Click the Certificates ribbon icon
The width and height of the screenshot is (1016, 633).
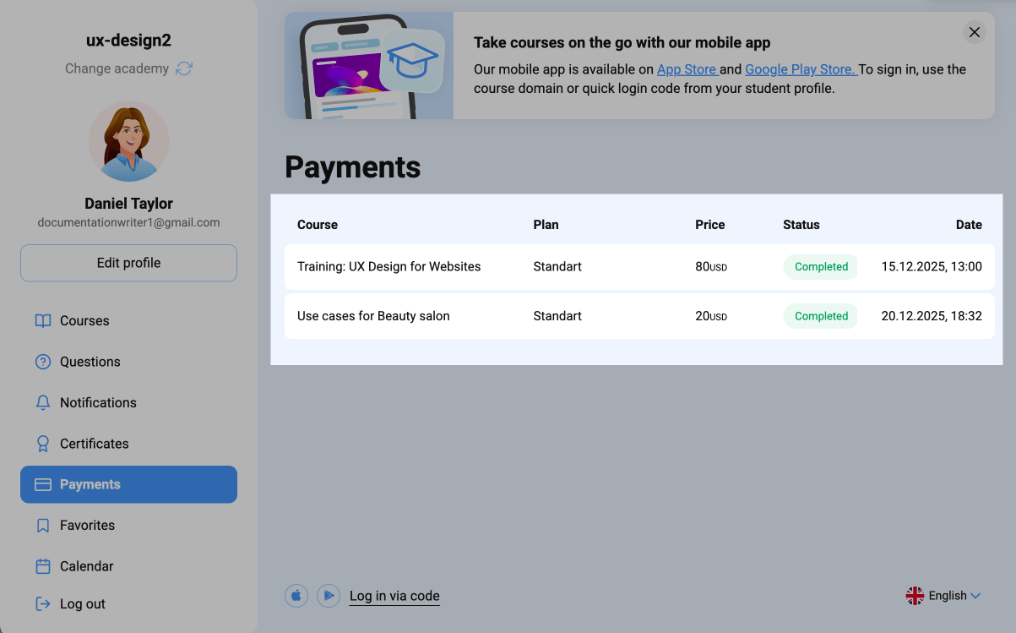click(x=43, y=444)
